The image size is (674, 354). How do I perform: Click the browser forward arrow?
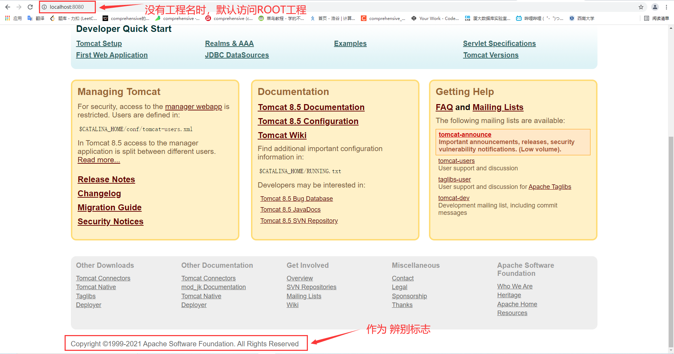tap(19, 7)
